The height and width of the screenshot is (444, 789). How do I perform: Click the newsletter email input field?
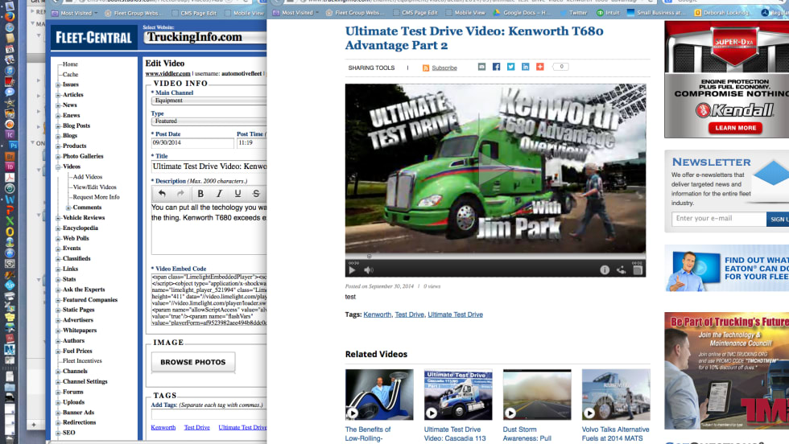718,219
